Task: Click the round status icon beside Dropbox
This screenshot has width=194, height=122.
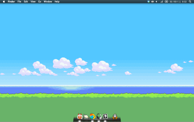Action: 153,2
